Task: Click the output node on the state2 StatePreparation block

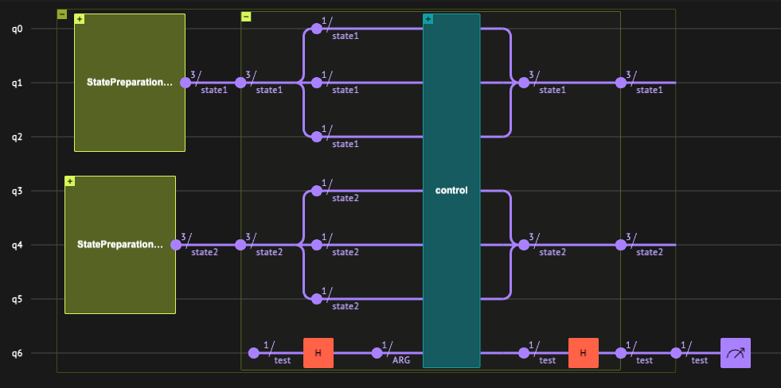Action: click(176, 245)
